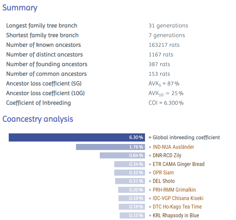Click the 0.15% coancestry bar
This screenshot has height=220, width=236.
pos(132,215)
